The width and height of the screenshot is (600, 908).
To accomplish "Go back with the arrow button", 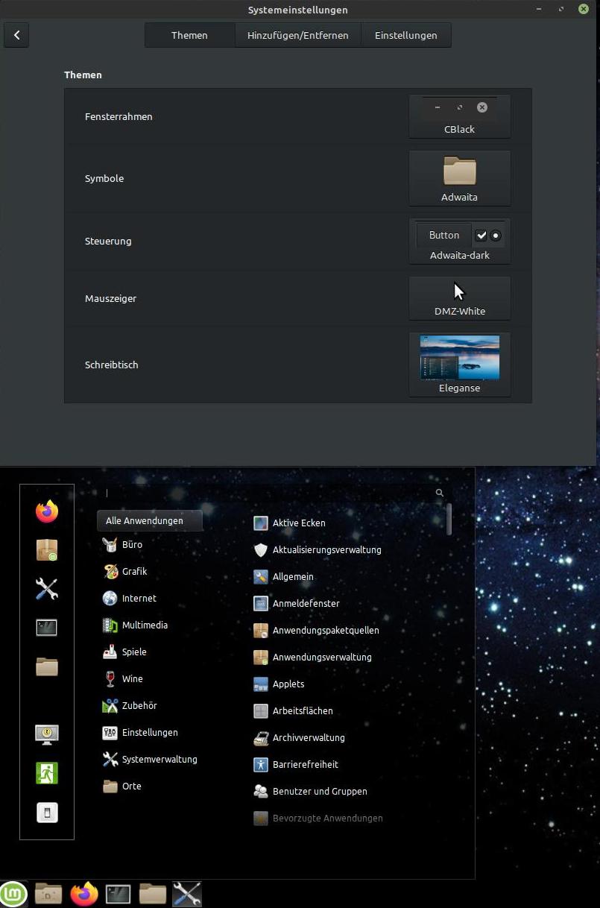I will [16, 35].
